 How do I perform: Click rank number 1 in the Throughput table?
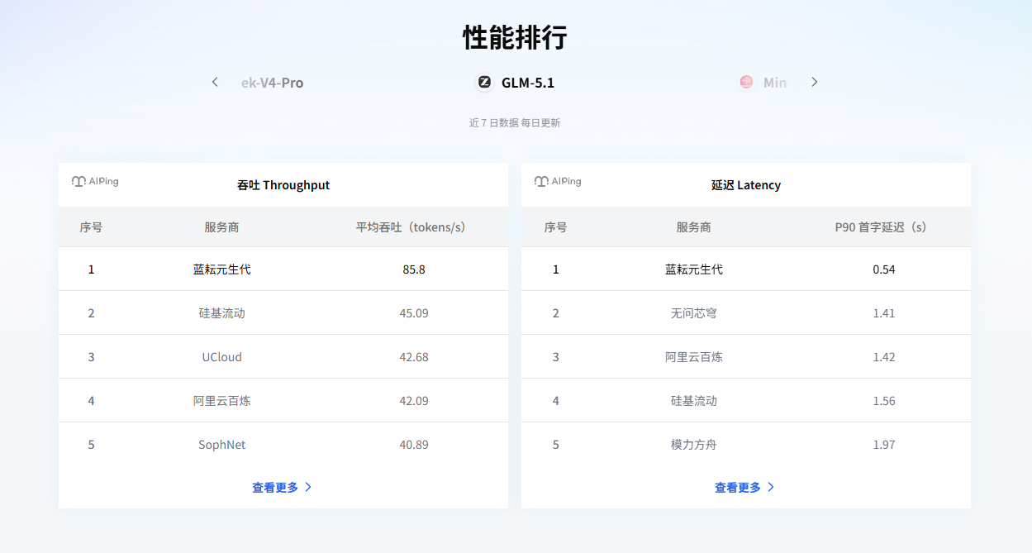(91, 269)
